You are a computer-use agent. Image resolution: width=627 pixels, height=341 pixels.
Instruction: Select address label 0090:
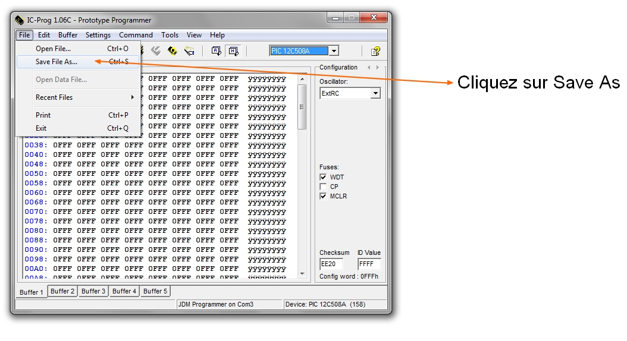pos(36,250)
